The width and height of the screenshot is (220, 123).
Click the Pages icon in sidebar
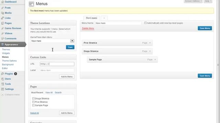(2, 23)
